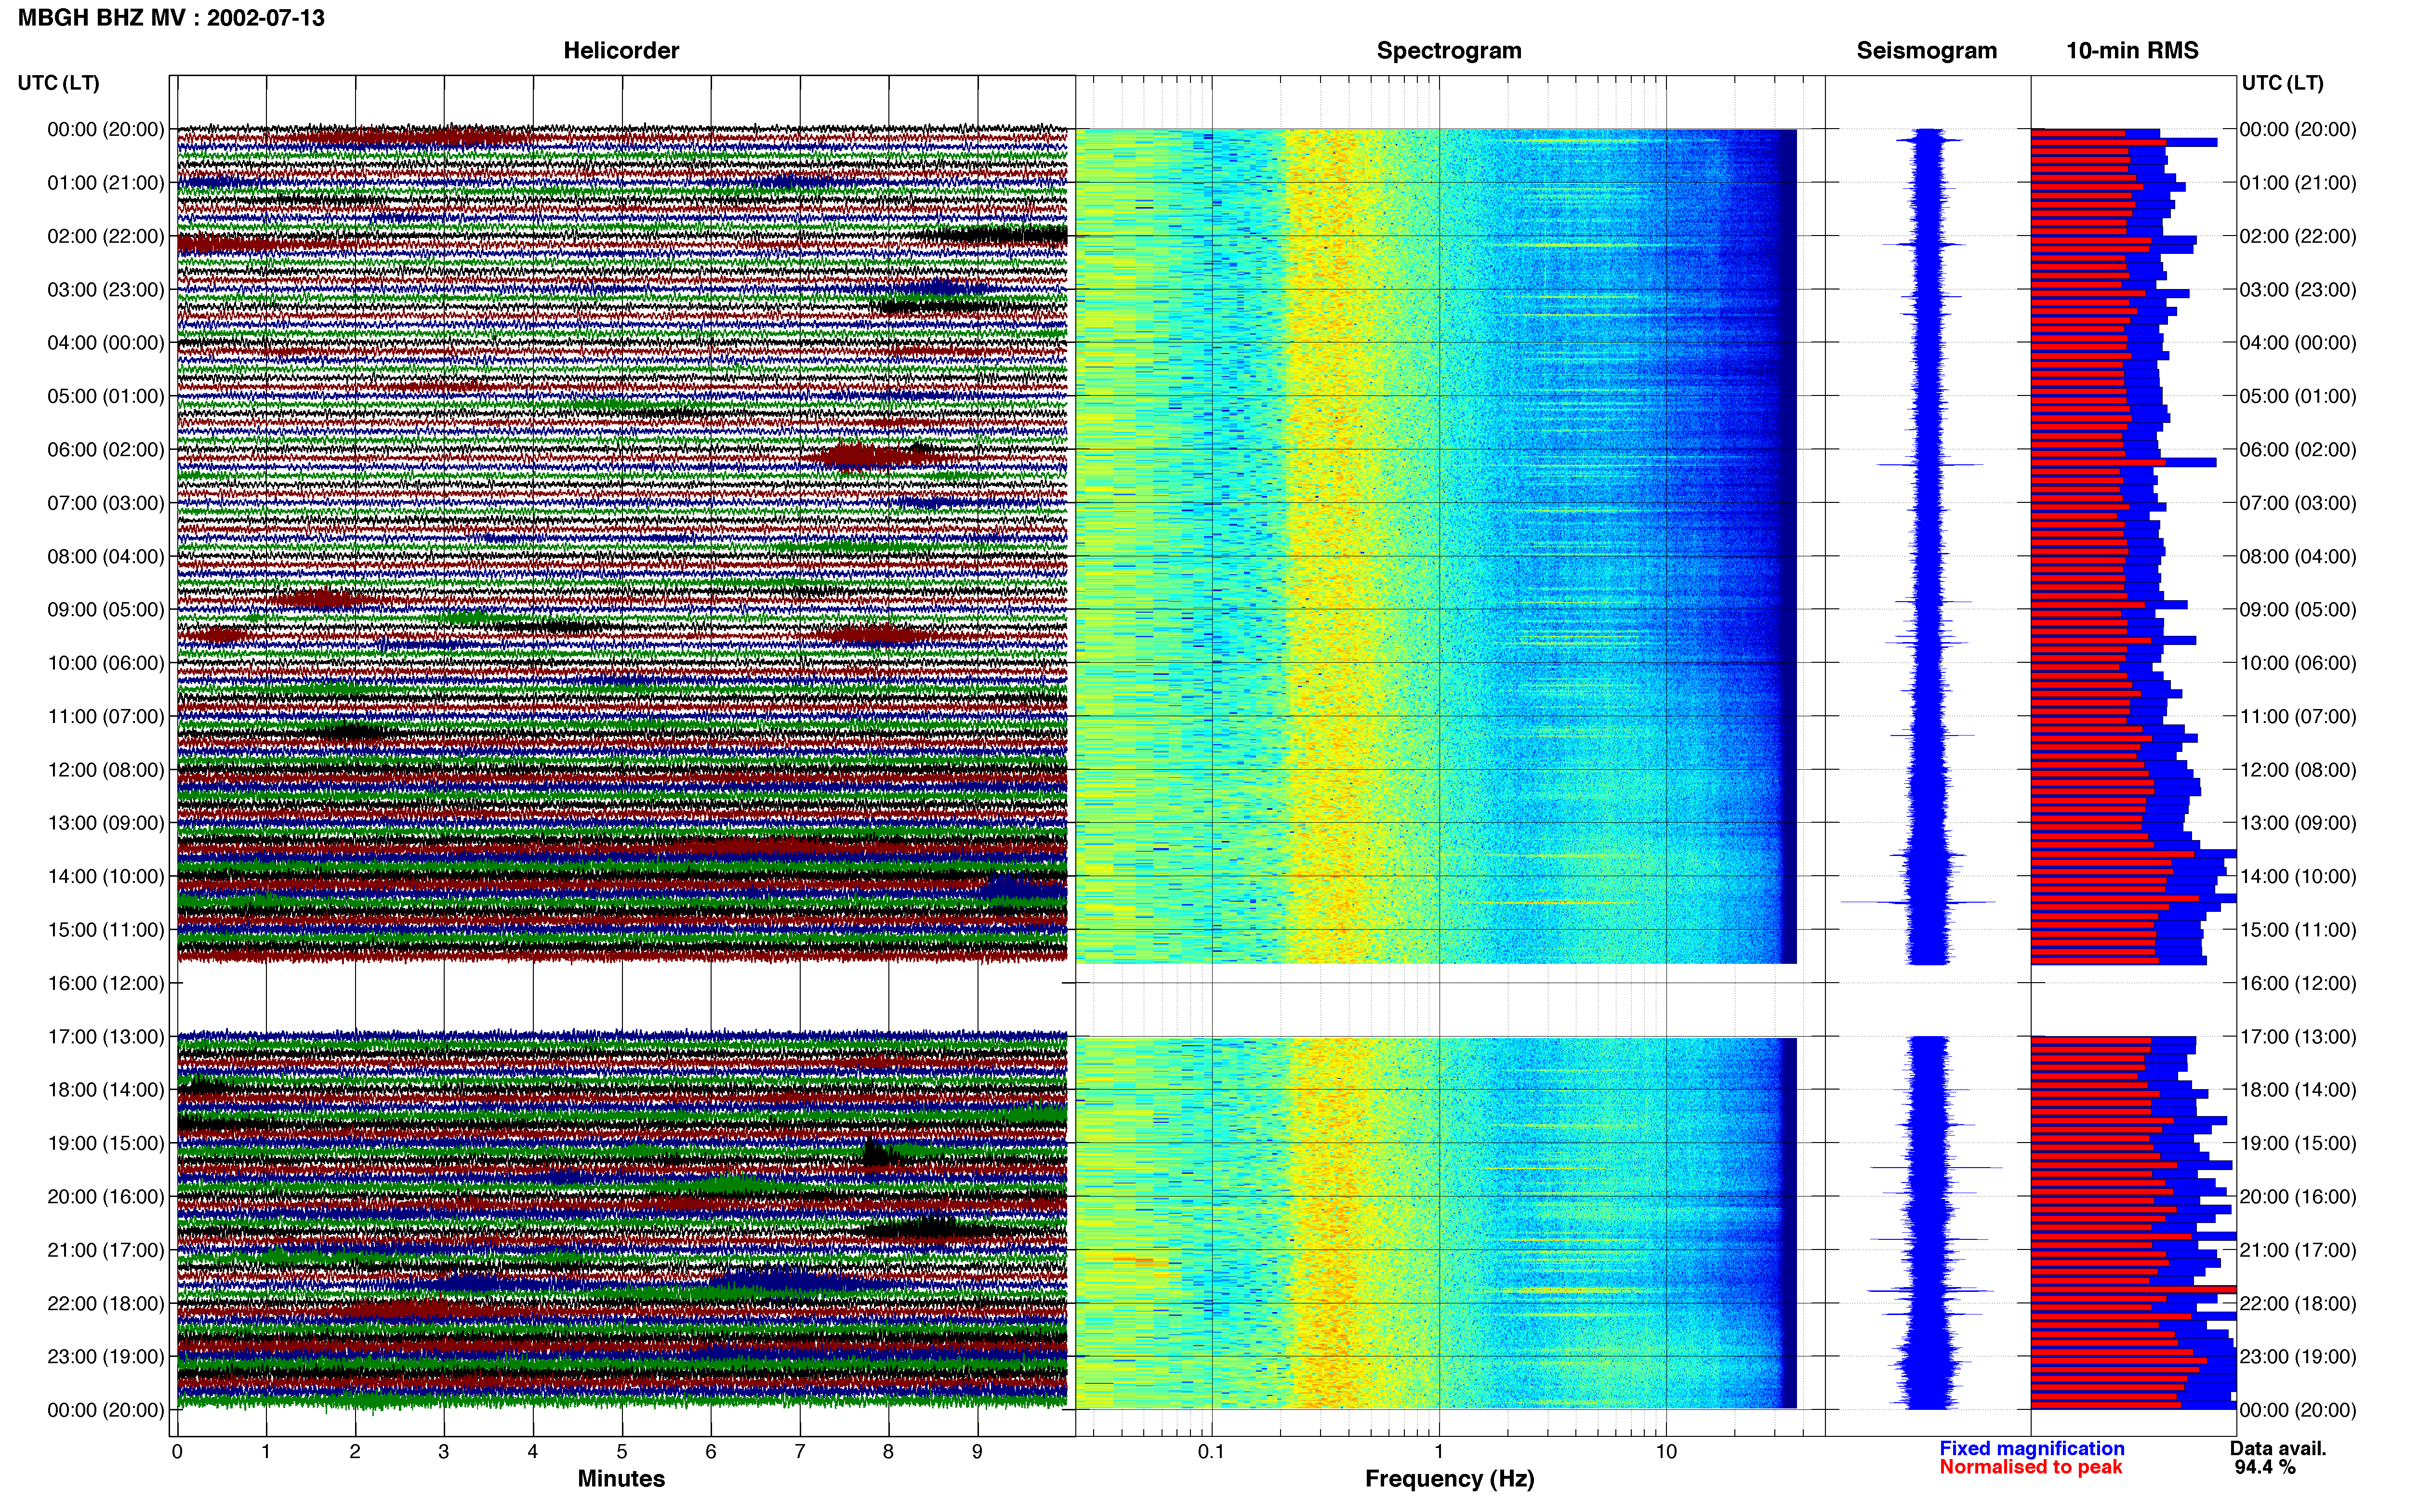Click the '5' tick on the Minutes axis
The width and height of the screenshot is (2418, 1512).
pyautogui.click(x=622, y=1452)
